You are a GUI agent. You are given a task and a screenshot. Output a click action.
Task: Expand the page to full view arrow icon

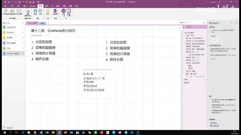[180, 28]
